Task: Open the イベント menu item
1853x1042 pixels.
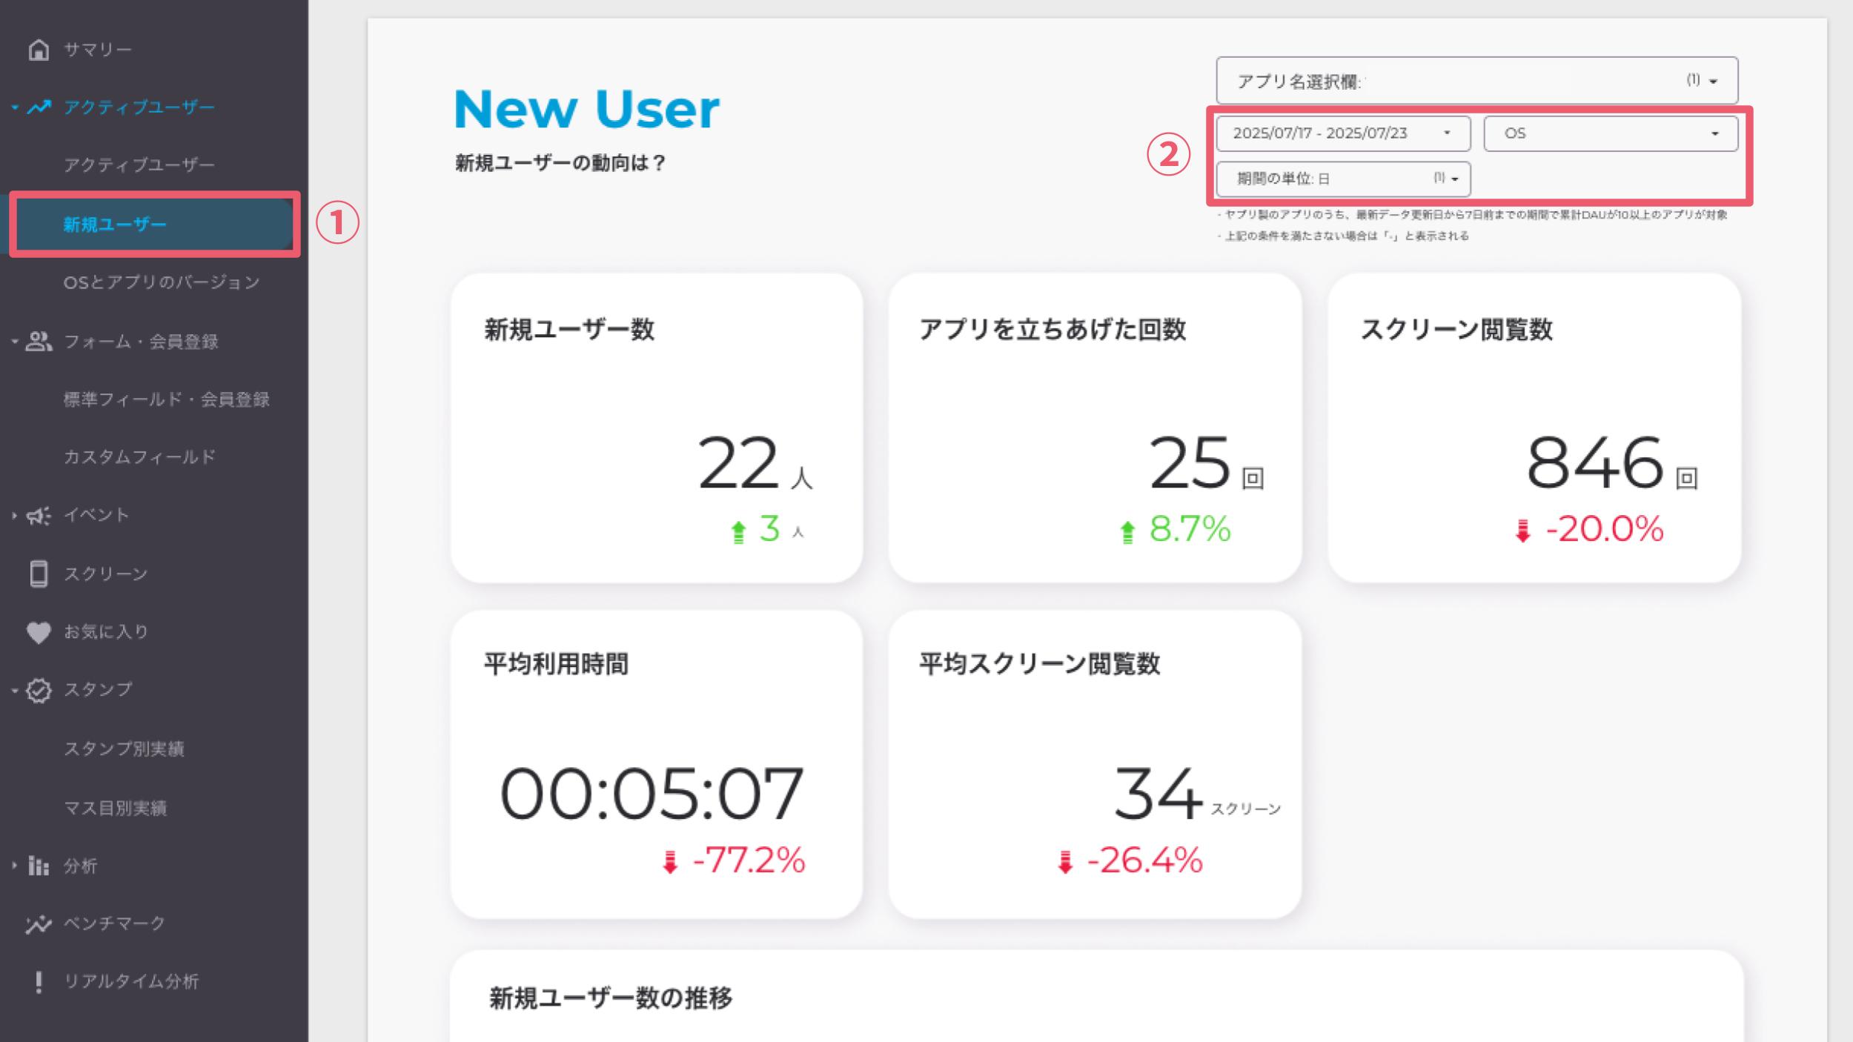Action: click(96, 515)
